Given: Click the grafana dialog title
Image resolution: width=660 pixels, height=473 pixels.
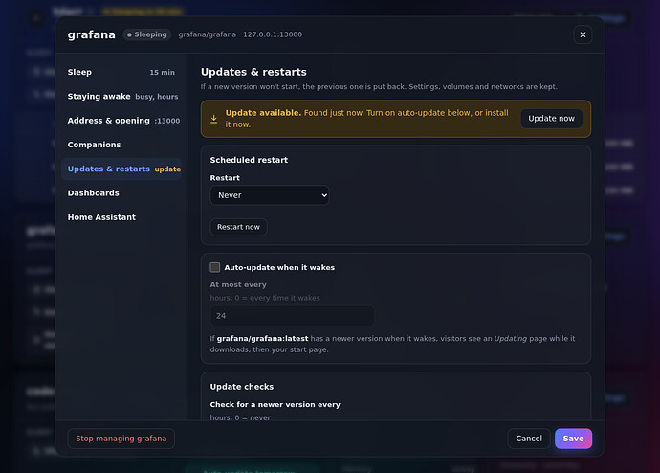Looking at the screenshot, I should 91,34.
